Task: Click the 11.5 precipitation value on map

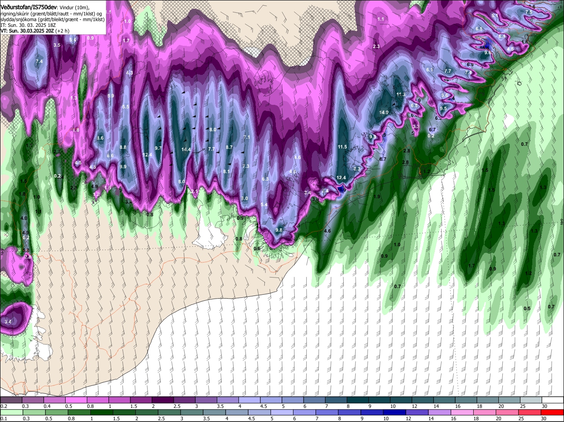Action: click(x=342, y=147)
